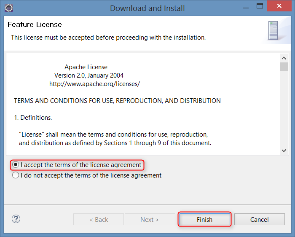
Task: Click the help question mark icon
Action: [x=16, y=219]
